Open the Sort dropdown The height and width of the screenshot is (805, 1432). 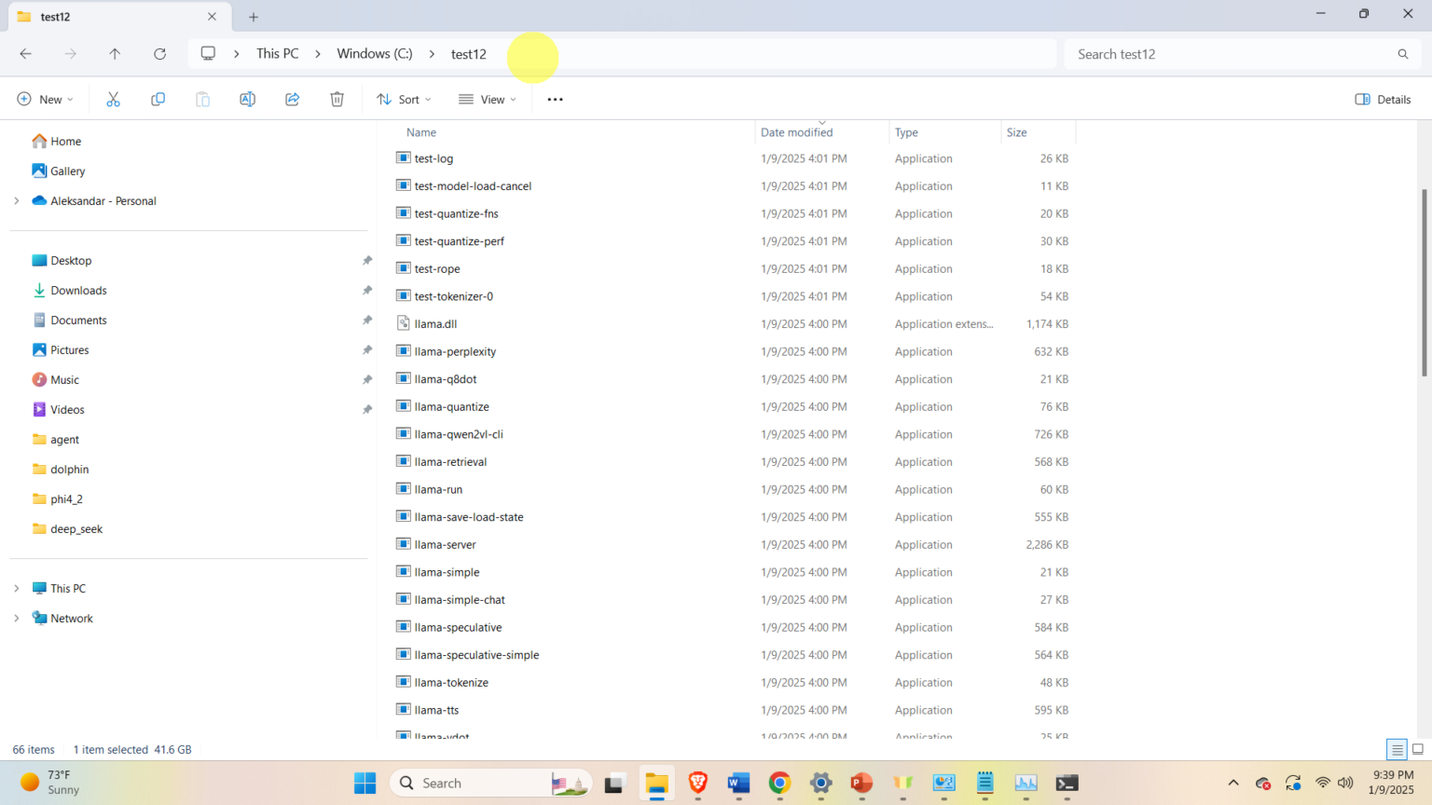pyautogui.click(x=404, y=100)
